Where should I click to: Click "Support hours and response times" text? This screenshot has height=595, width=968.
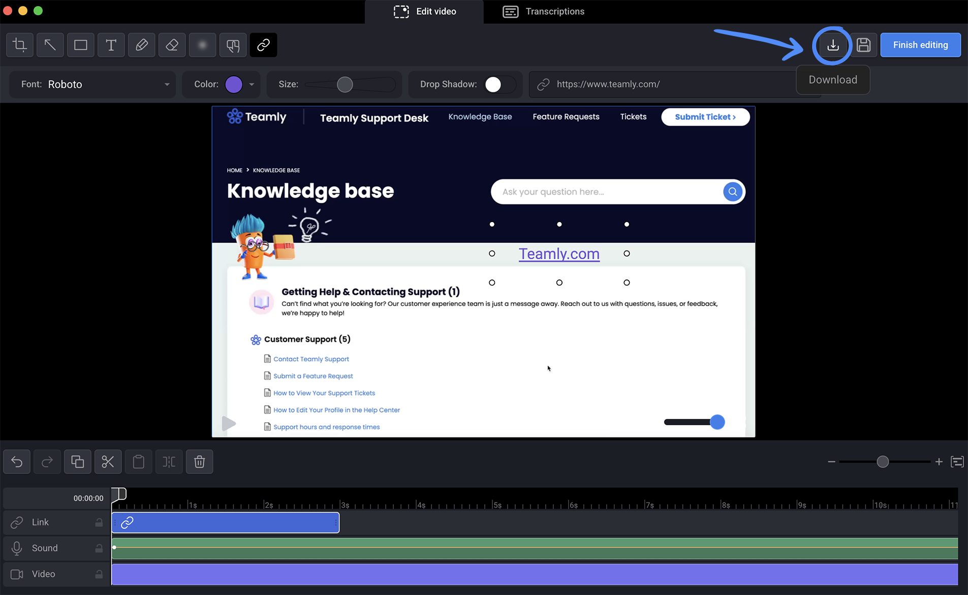click(327, 427)
